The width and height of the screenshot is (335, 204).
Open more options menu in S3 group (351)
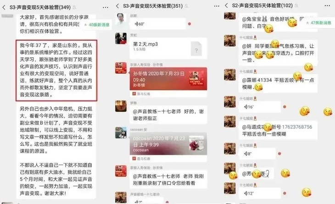point(217,6)
